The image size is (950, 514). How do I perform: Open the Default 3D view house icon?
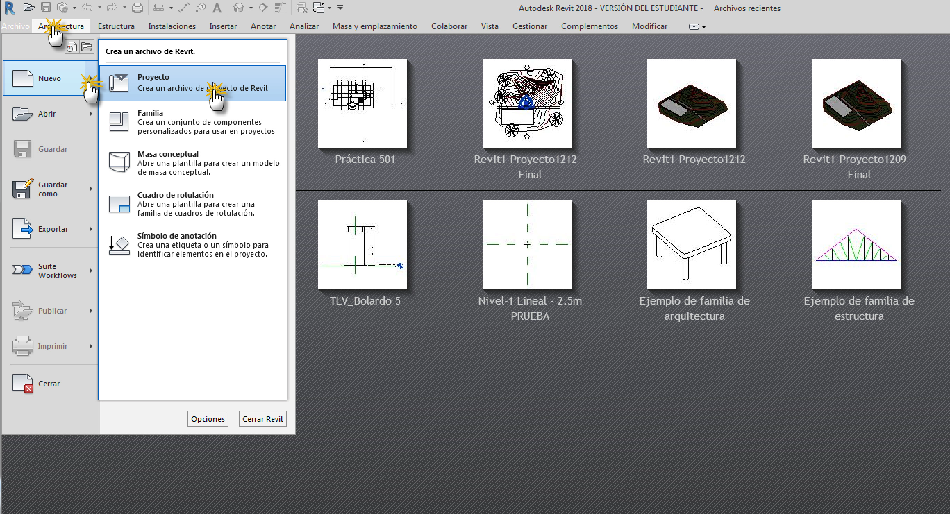point(238,8)
